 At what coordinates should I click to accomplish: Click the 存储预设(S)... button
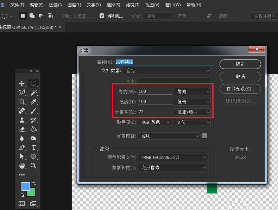[240, 89]
